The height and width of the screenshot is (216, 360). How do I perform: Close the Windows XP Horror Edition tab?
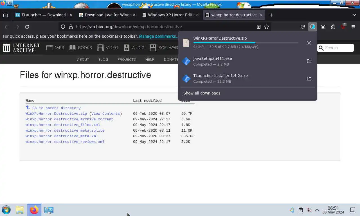click(x=197, y=15)
